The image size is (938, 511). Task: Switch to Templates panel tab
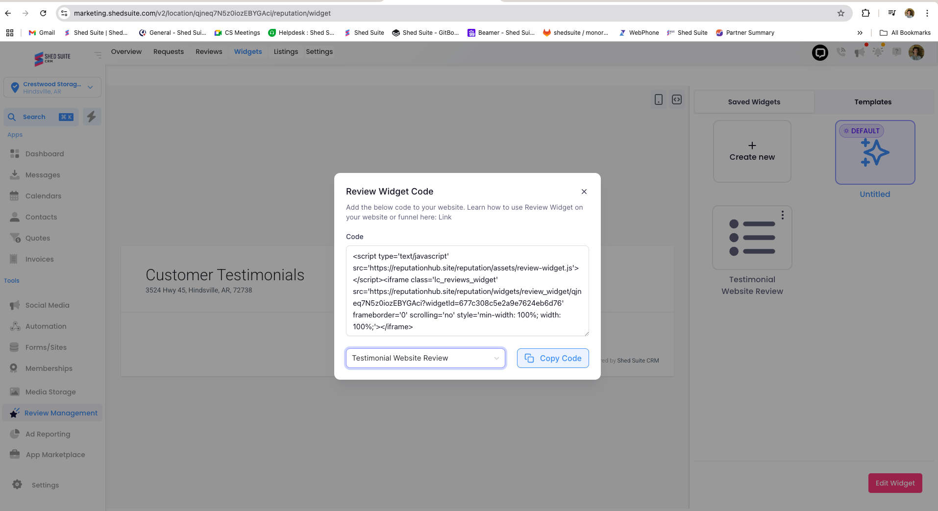pyautogui.click(x=873, y=102)
